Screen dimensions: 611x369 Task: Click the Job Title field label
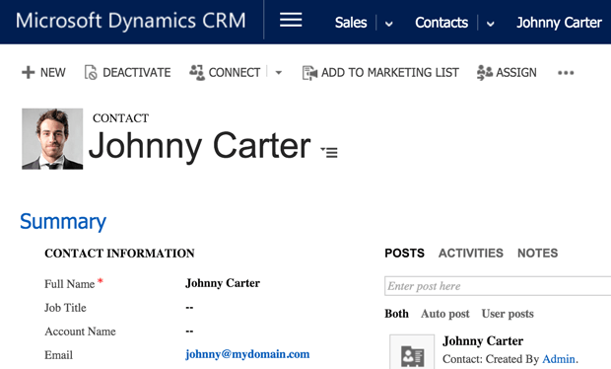pyautogui.click(x=65, y=308)
